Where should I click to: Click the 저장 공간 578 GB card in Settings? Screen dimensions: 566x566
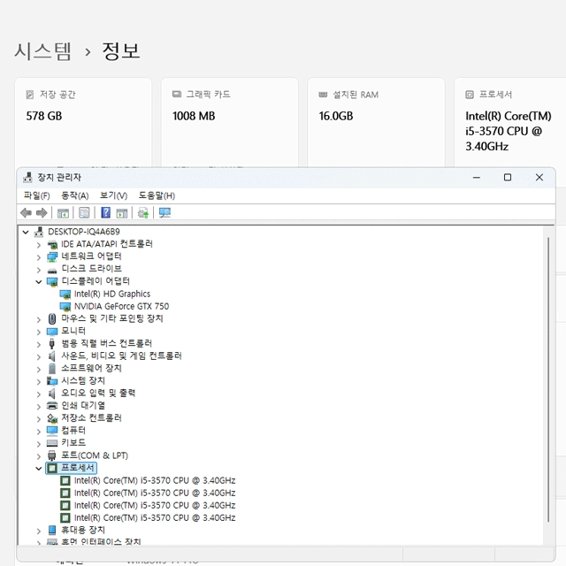click(x=83, y=122)
